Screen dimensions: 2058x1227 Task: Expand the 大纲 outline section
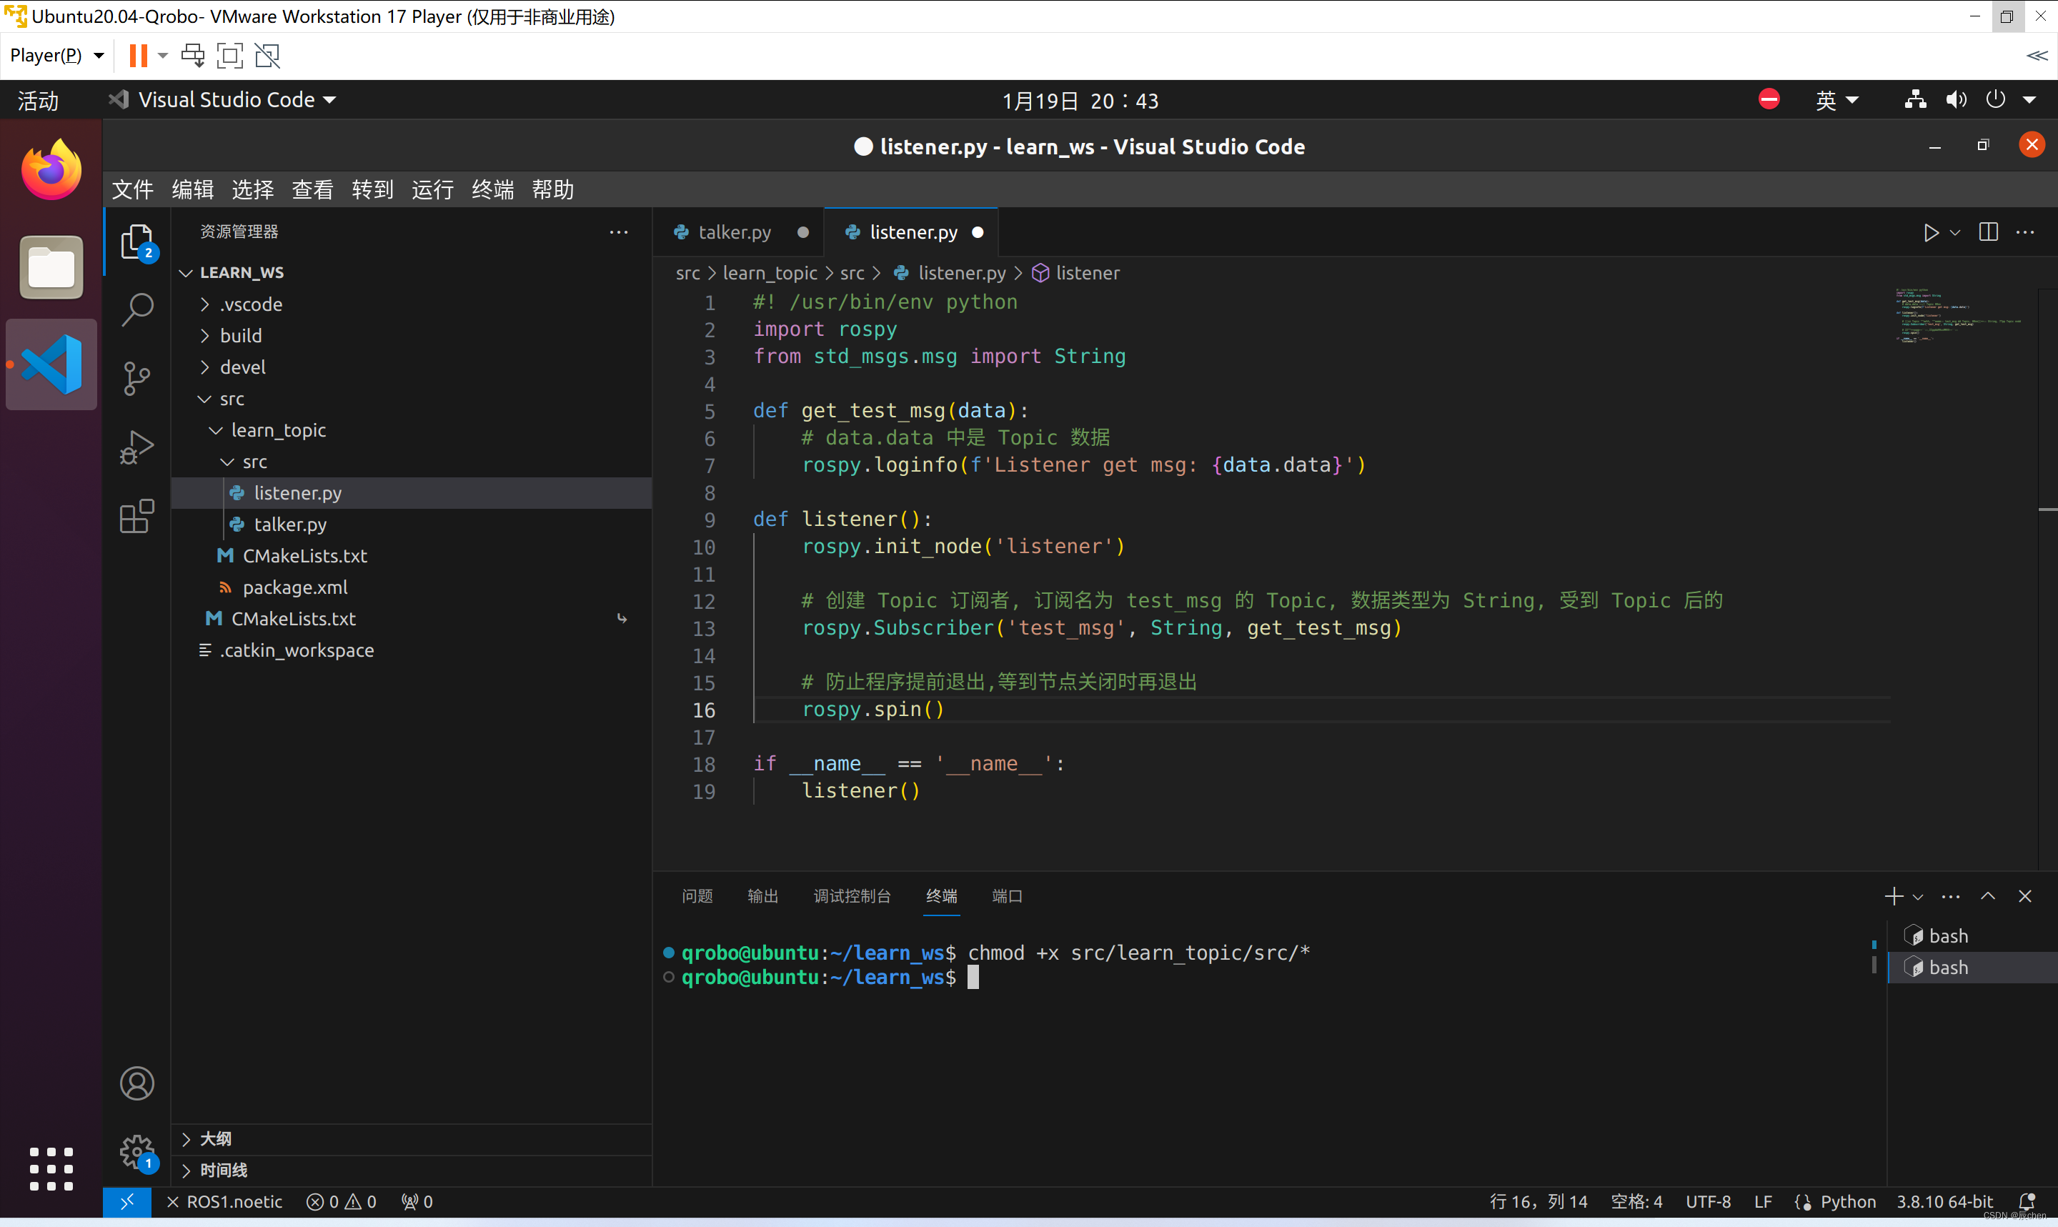[x=412, y=1138]
